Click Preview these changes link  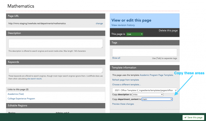tap(123, 104)
